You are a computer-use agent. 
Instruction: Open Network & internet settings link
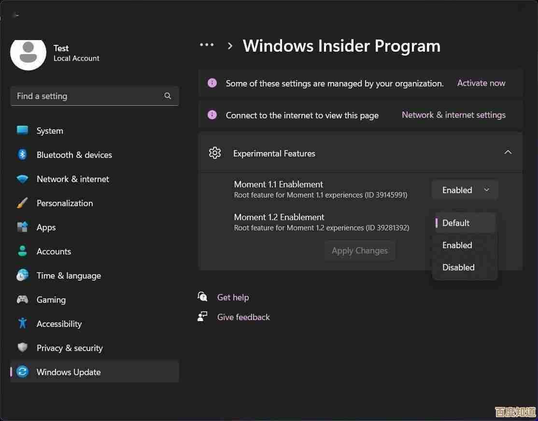point(453,115)
